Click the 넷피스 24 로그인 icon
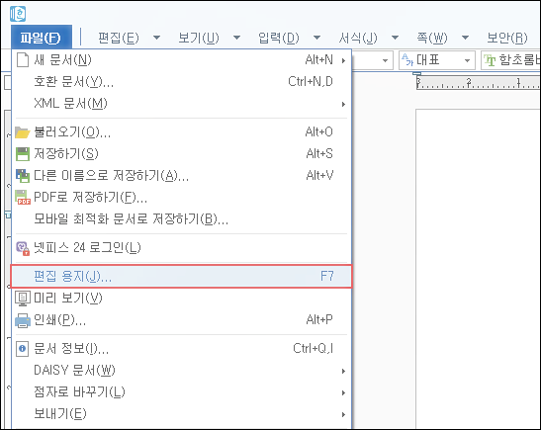541x430 pixels. coord(23,248)
